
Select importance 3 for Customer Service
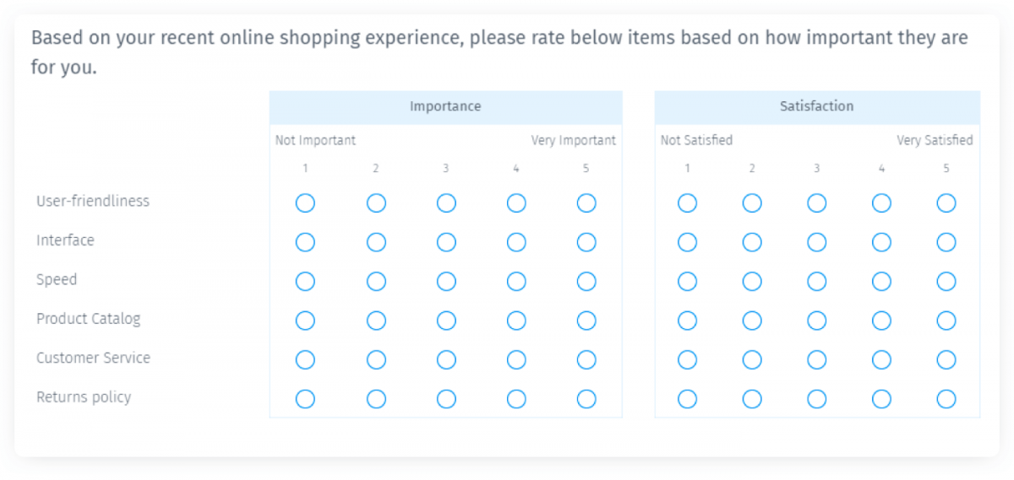(446, 359)
